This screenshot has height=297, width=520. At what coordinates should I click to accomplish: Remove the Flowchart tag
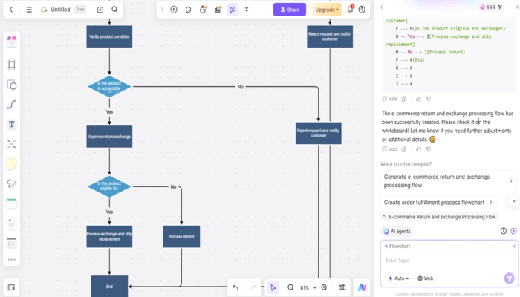[x=514, y=247]
